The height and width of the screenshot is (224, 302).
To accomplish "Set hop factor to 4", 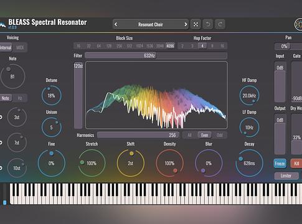I will click(202, 46).
